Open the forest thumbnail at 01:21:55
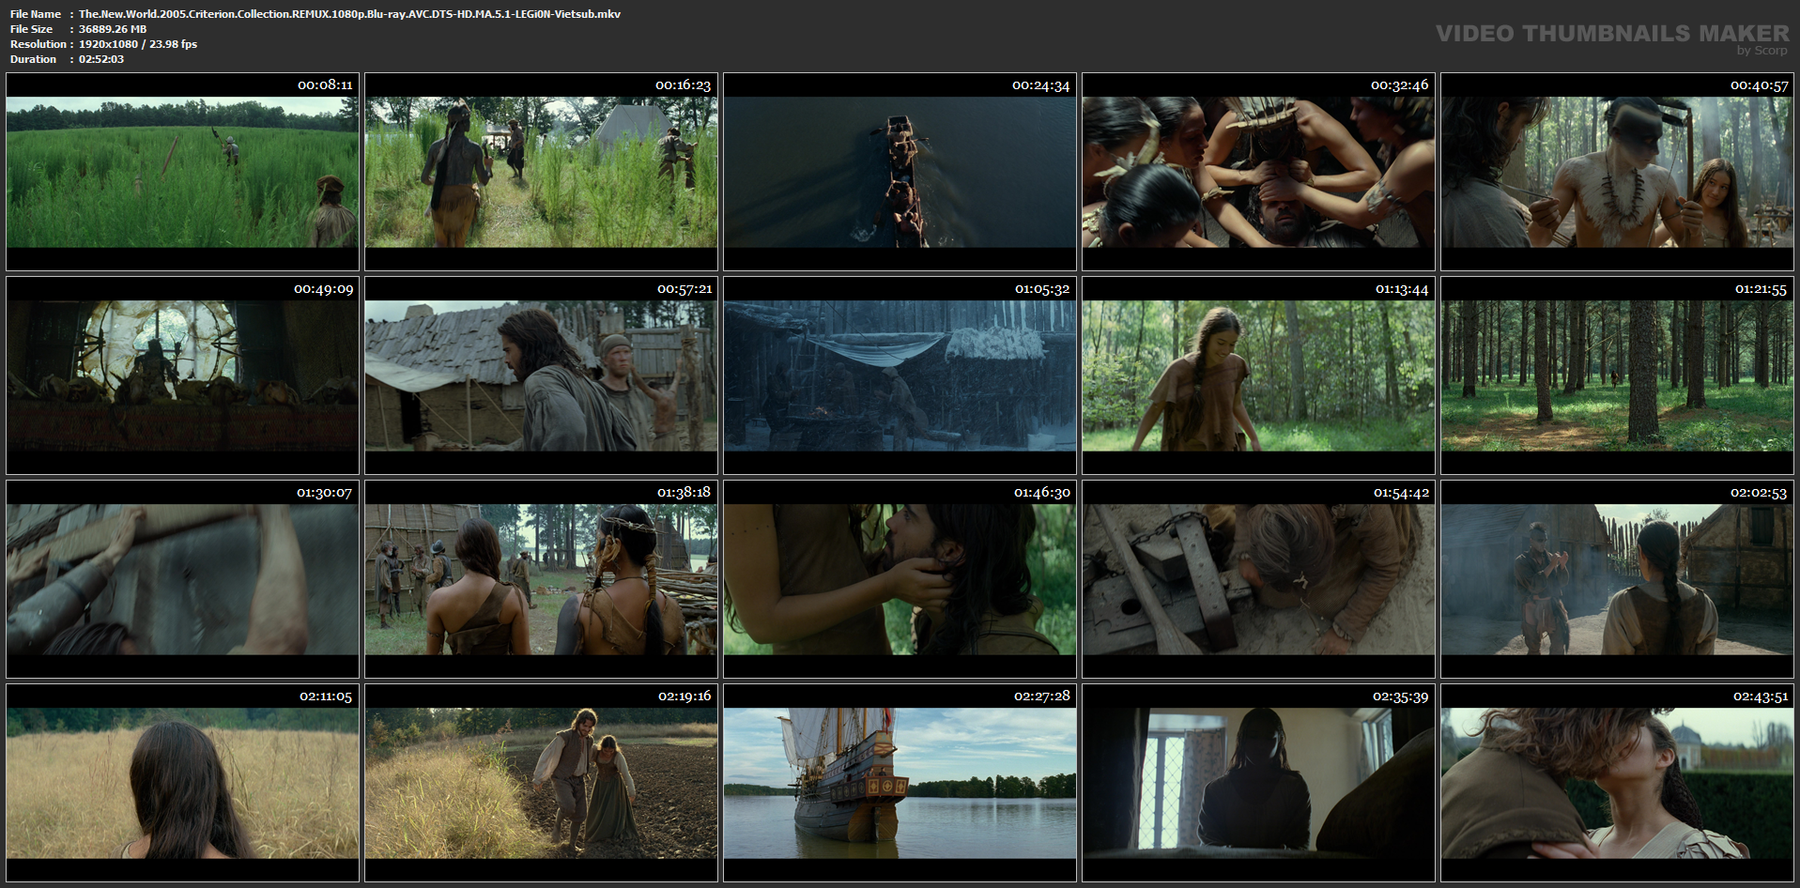The width and height of the screenshot is (1800, 888). [x=1617, y=375]
